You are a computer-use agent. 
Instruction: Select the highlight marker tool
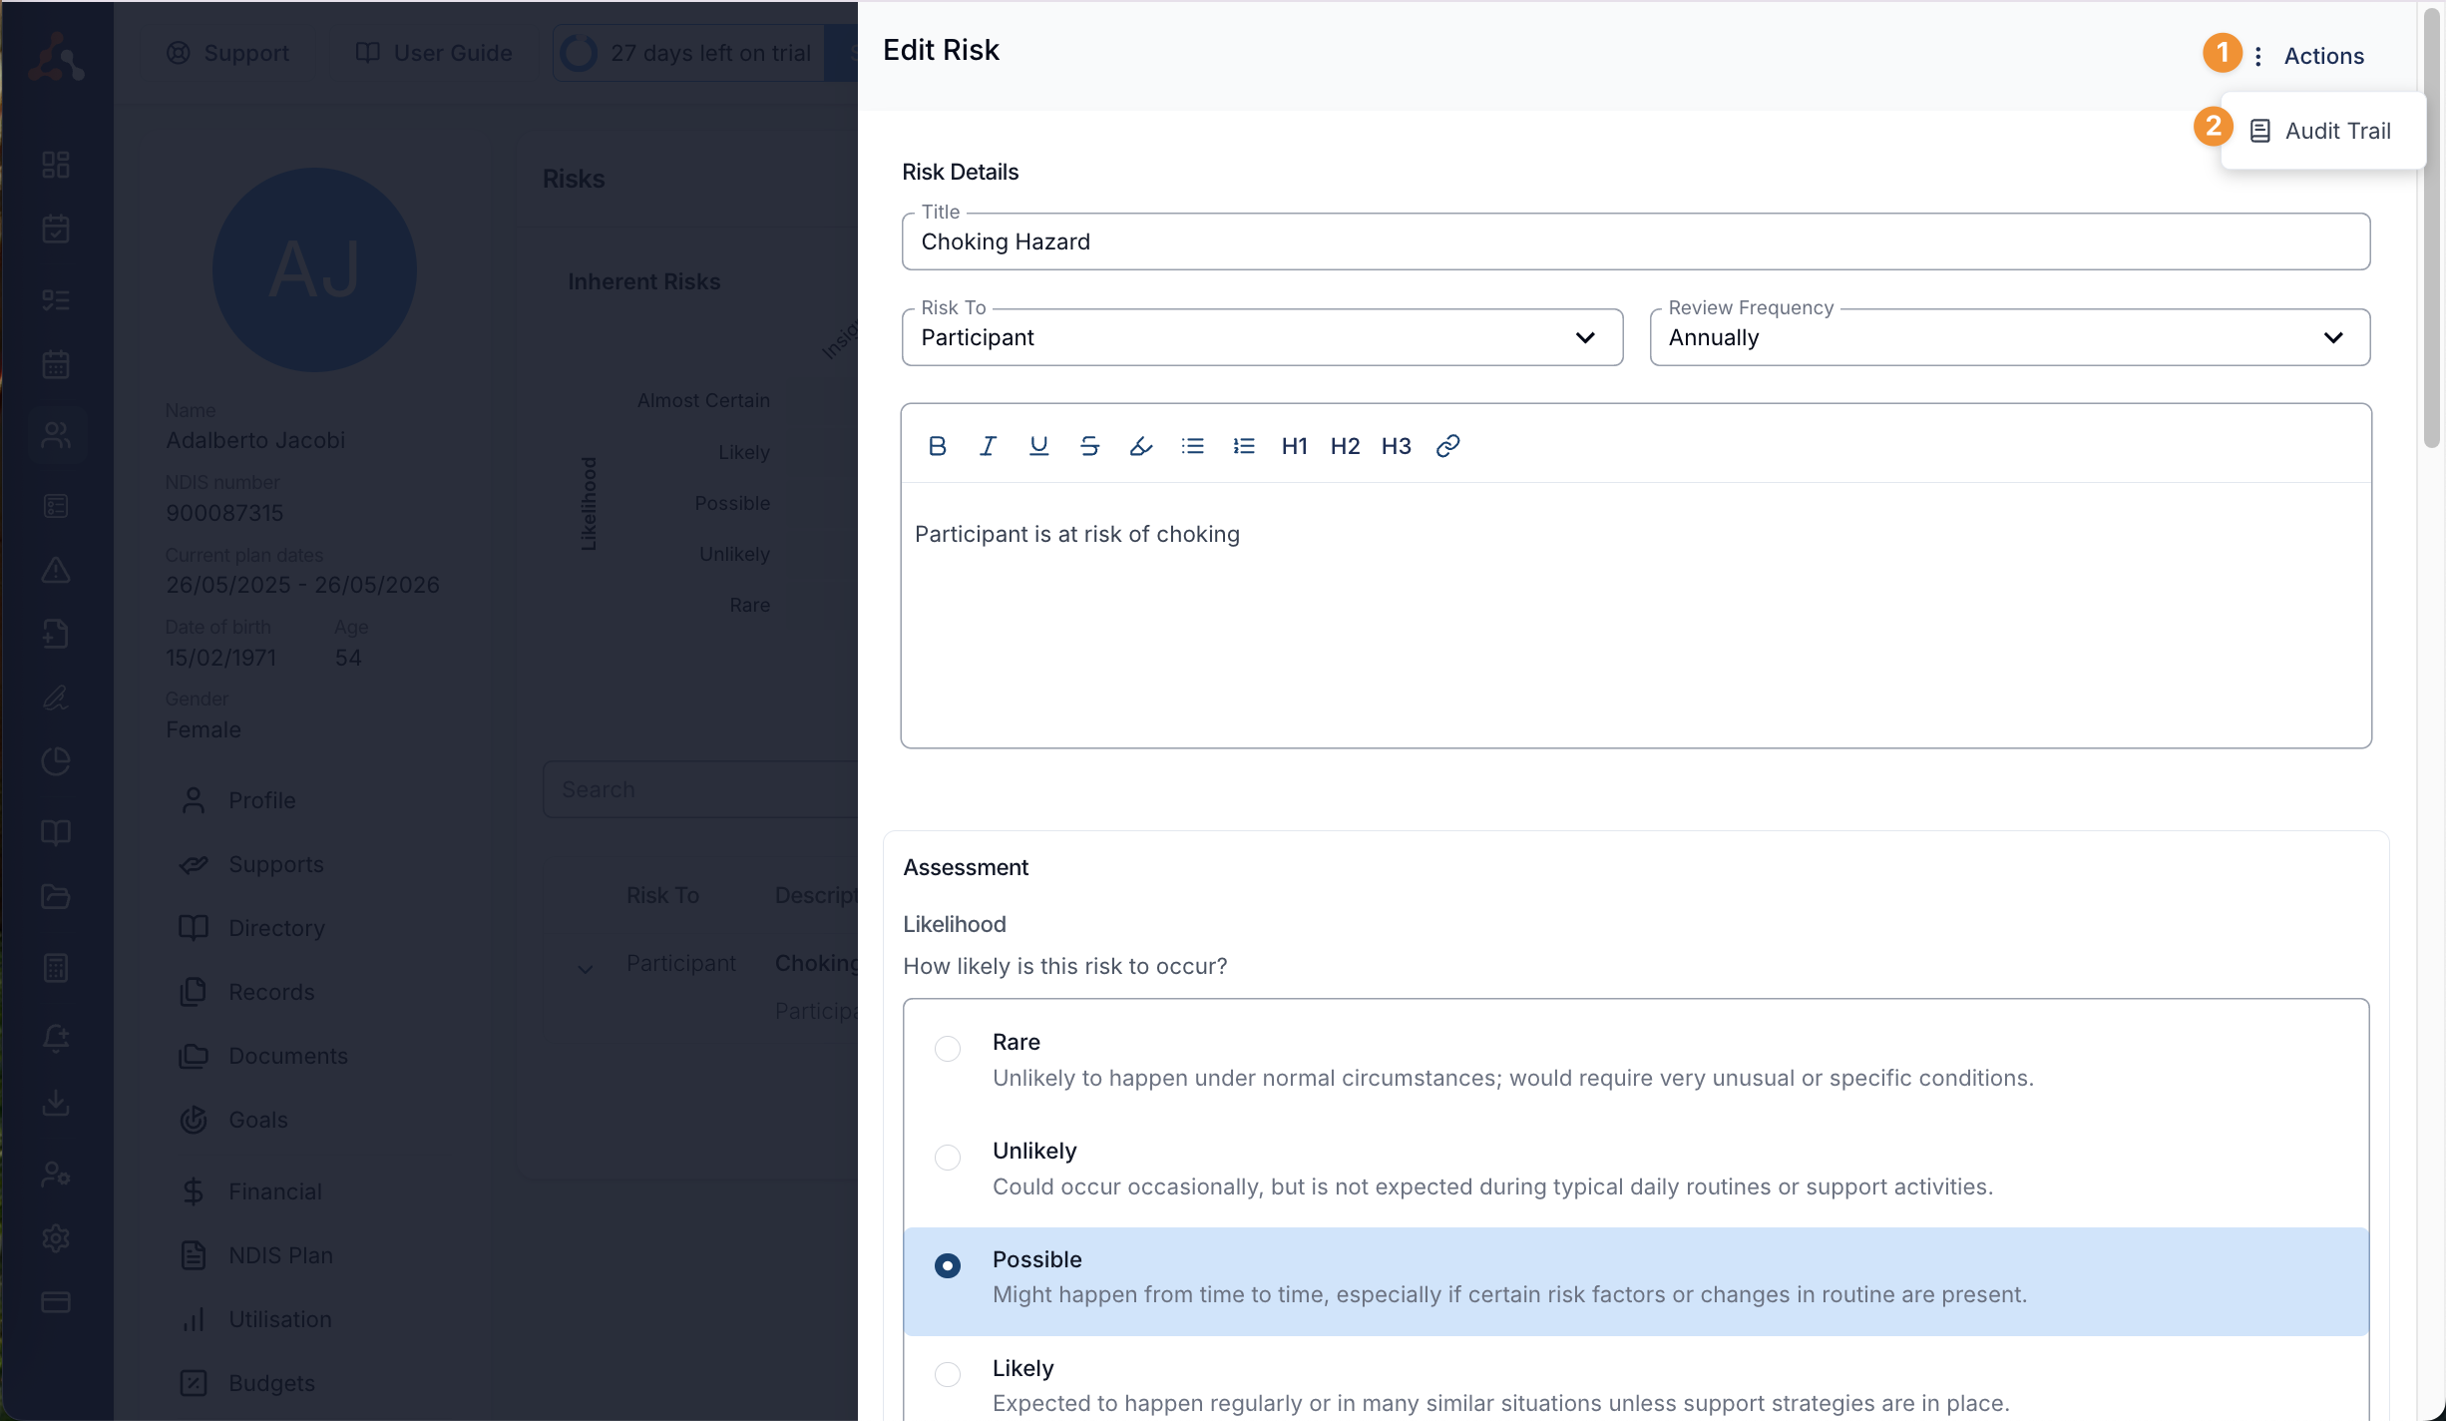coord(1141,446)
